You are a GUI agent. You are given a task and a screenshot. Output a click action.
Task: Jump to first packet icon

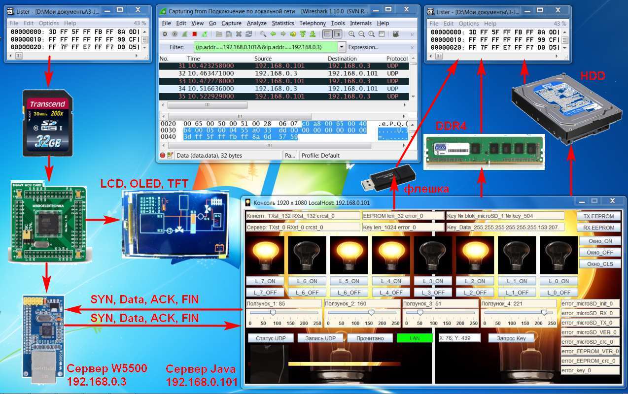point(303,34)
